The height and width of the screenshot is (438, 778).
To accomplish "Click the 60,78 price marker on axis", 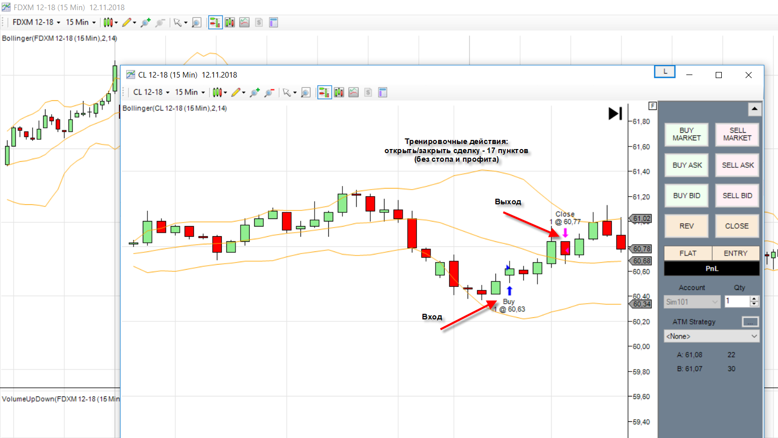I will point(641,249).
